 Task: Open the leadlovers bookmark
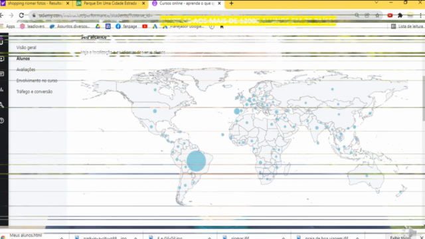pos(32,27)
